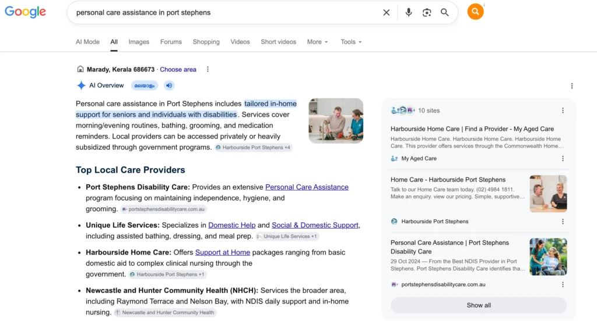Click the magnifying glass search icon
This screenshot has height=328, width=597.
pyautogui.click(x=444, y=13)
